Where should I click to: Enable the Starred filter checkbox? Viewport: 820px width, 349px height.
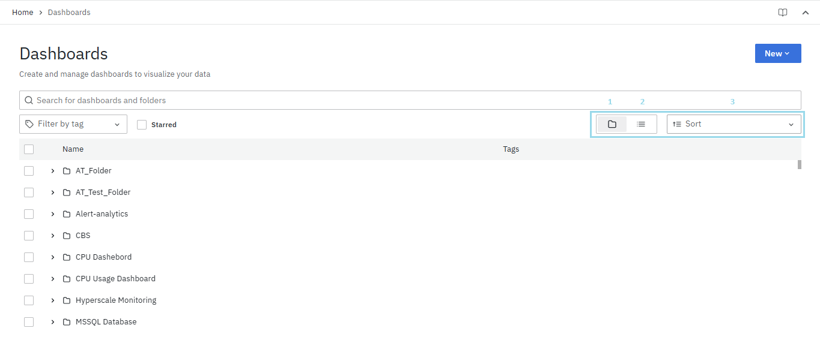pos(142,125)
